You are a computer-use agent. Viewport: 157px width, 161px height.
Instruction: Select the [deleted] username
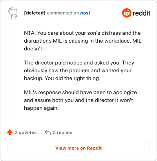35,13
